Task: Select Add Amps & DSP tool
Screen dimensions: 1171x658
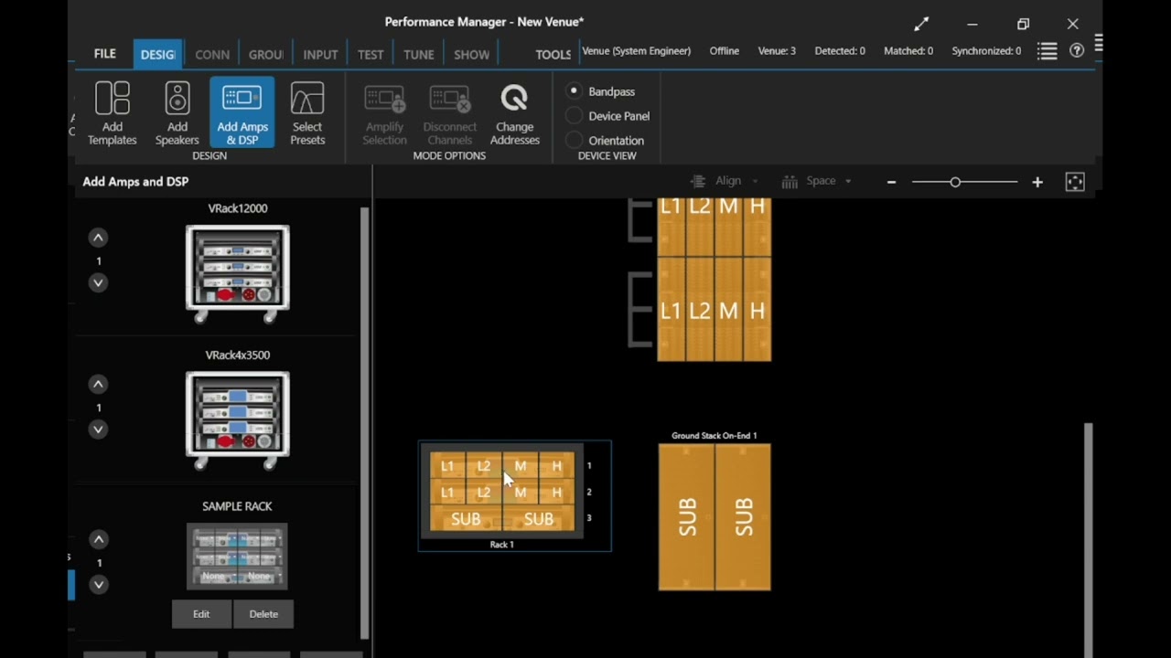Action: click(x=242, y=113)
